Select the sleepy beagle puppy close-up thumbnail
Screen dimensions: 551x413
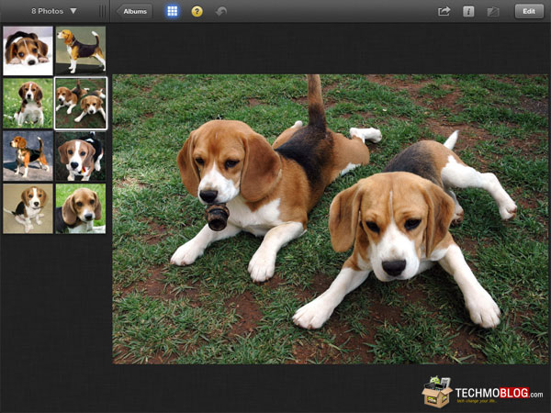pyautogui.click(x=28, y=50)
